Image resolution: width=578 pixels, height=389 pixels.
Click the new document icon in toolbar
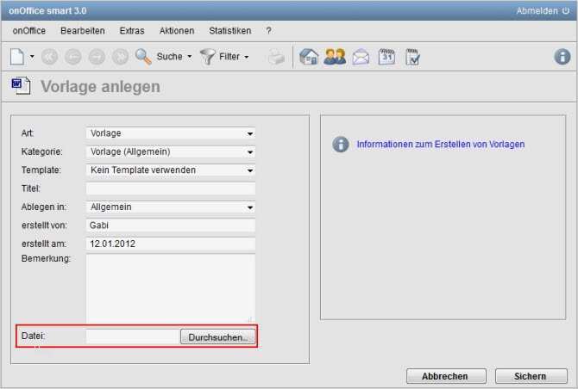(x=17, y=57)
